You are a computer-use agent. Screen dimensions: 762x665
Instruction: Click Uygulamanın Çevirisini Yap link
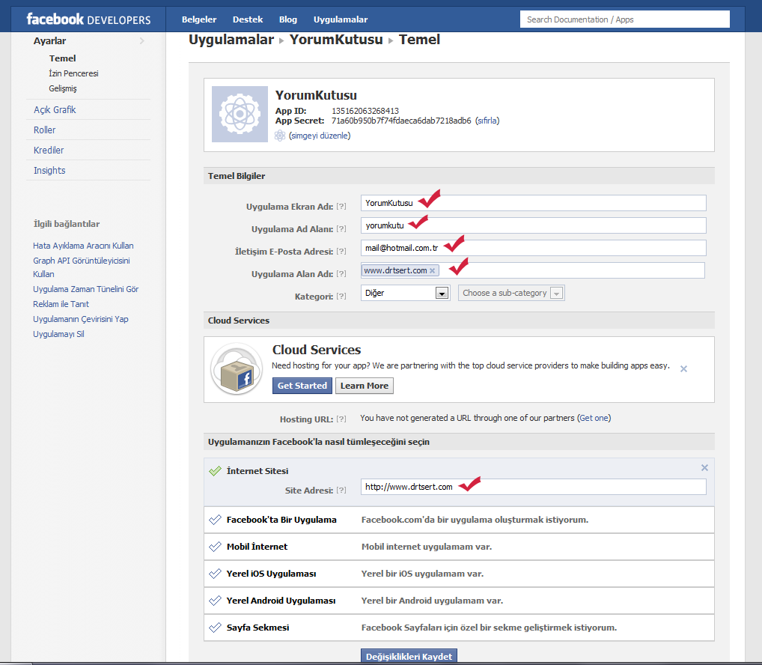(81, 319)
